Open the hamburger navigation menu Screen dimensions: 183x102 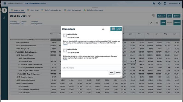click(x=5, y=3)
